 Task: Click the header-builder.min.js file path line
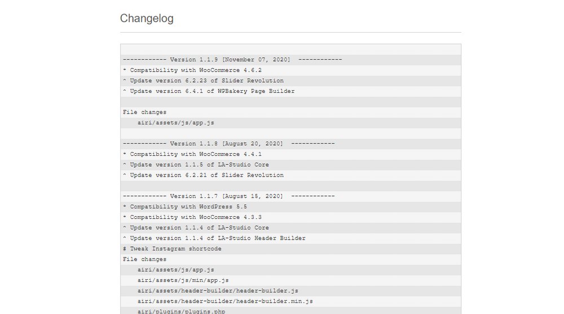(224, 301)
